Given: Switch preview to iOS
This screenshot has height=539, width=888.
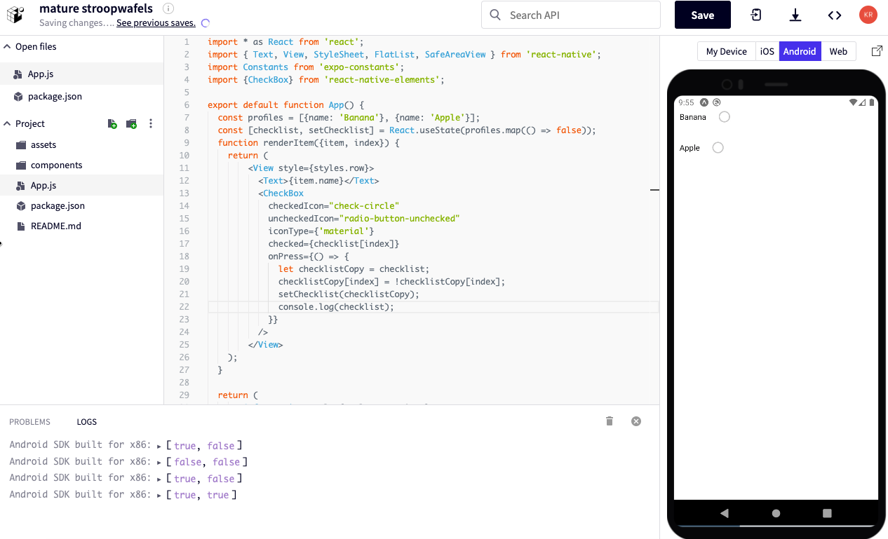Looking at the screenshot, I should (767, 51).
